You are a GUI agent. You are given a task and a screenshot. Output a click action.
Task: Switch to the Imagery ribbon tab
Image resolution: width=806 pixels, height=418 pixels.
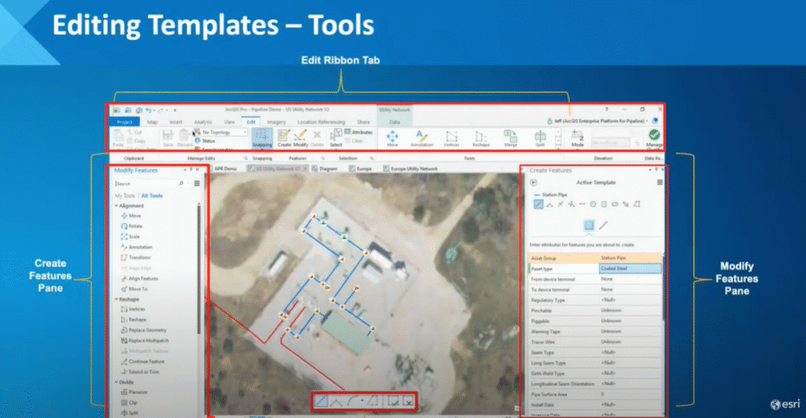276,122
